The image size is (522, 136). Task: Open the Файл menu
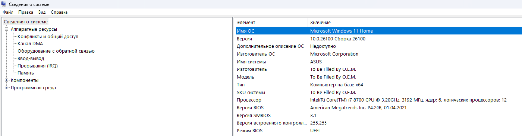point(8,12)
